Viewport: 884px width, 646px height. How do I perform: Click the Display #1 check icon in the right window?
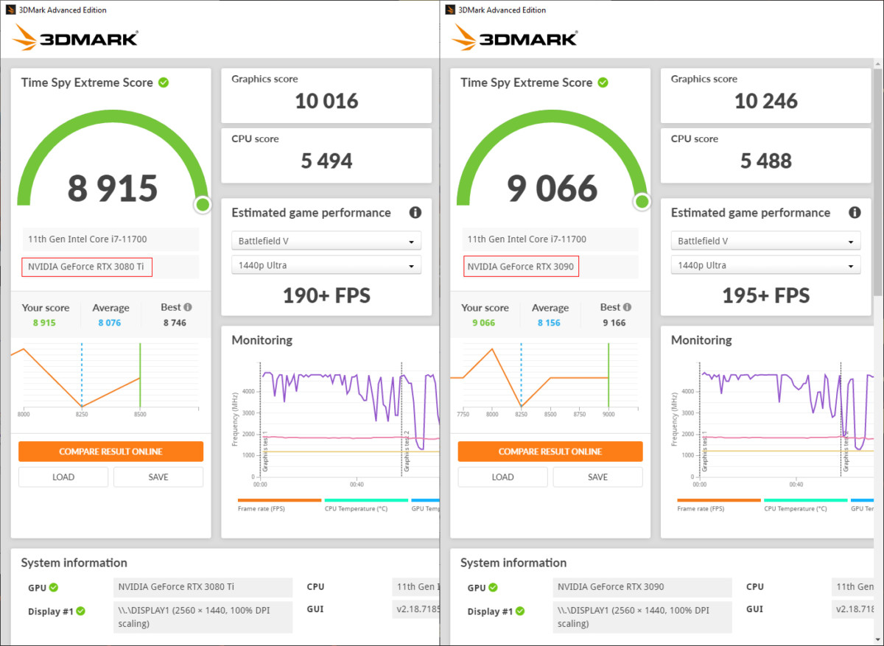(519, 611)
